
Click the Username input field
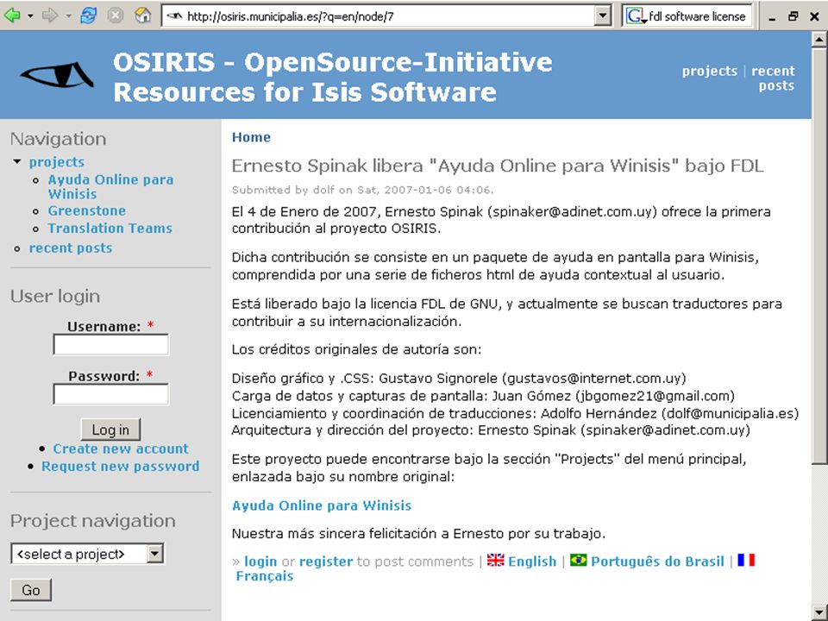pyautogui.click(x=111, y=345)
